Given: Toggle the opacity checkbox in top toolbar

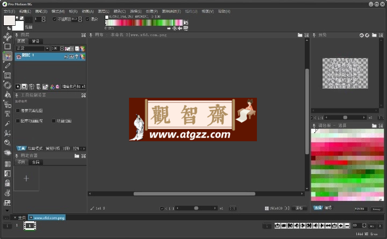Looking at the screenshot, I should [x=54, y=19].
